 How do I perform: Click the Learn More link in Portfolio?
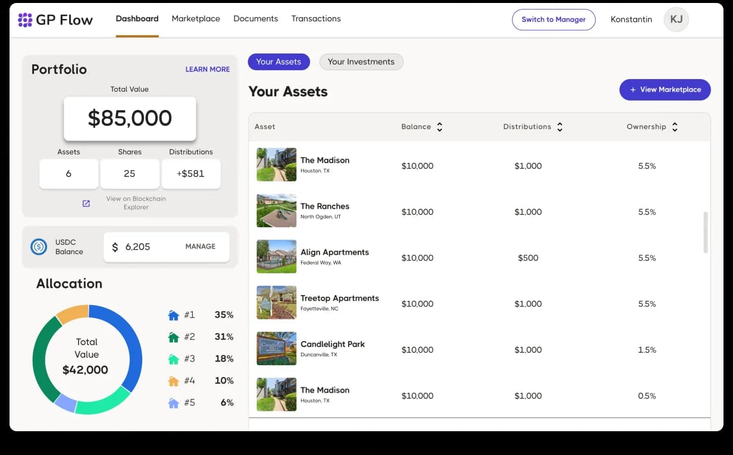click(x=208, y=70)
